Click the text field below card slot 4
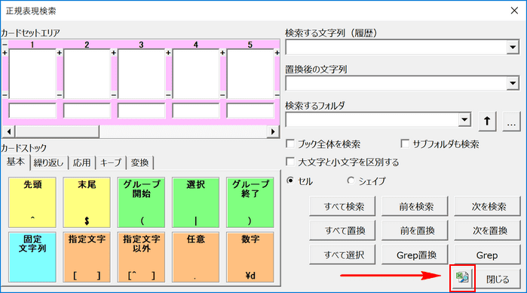 (195, 110)
